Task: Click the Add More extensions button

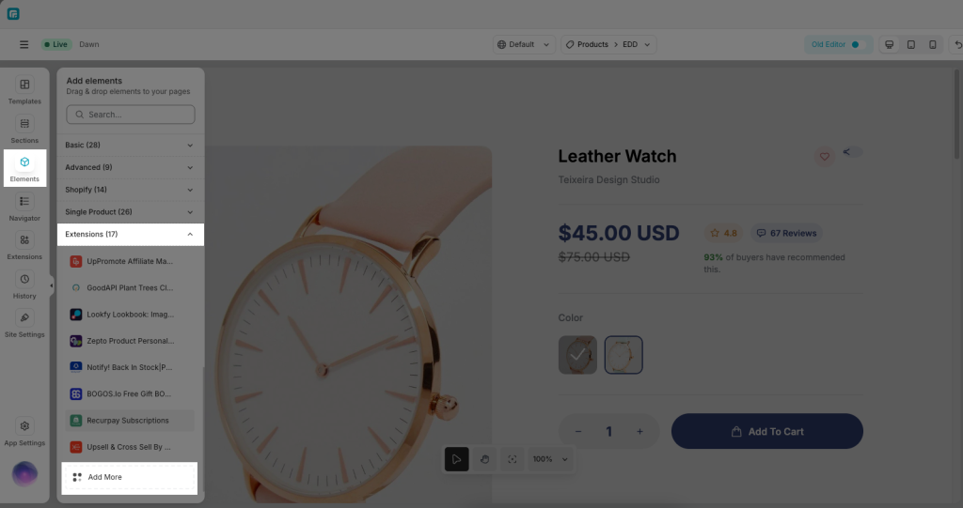Action: click(x=130, y=477)
